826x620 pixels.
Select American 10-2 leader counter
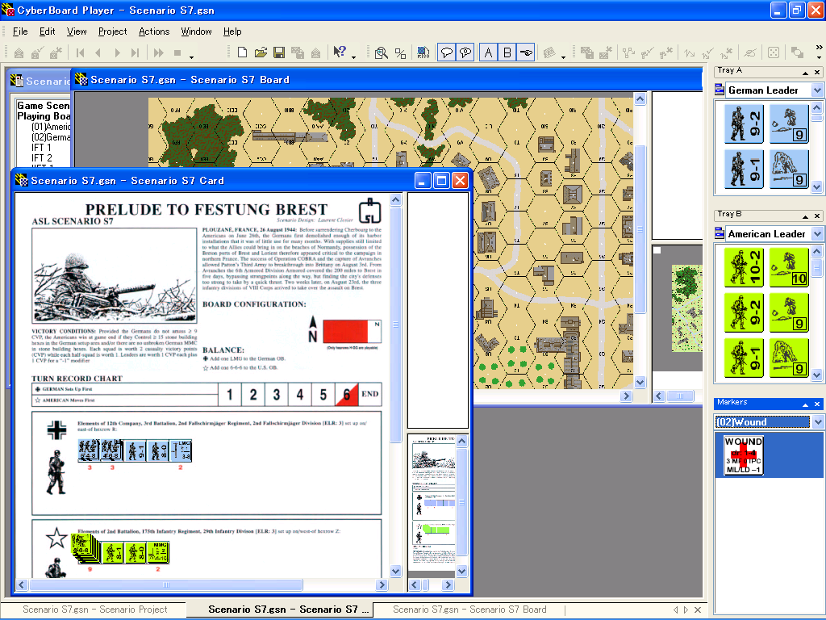coord(744,267)
